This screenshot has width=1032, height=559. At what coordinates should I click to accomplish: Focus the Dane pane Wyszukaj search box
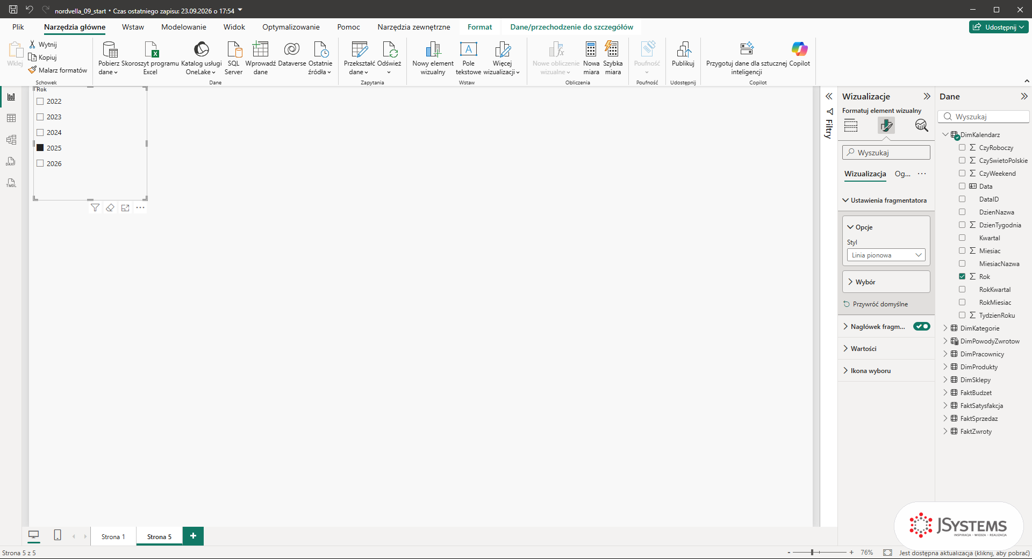984,117
